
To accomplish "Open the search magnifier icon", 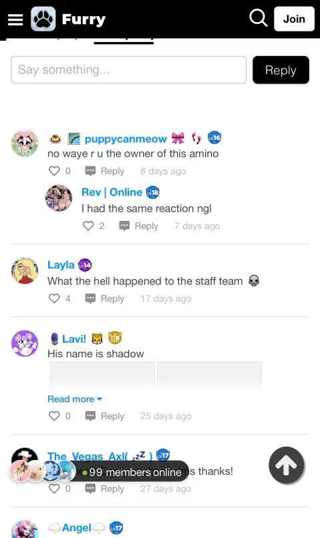I will click(x=258, y=18).
